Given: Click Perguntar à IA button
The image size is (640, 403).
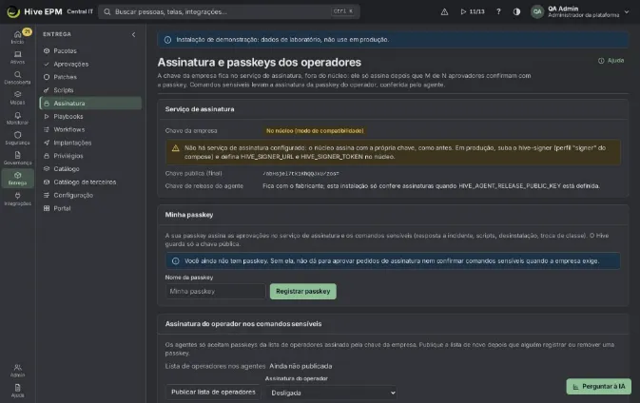Looking at the screenshot, I should [x=599, y=386].
